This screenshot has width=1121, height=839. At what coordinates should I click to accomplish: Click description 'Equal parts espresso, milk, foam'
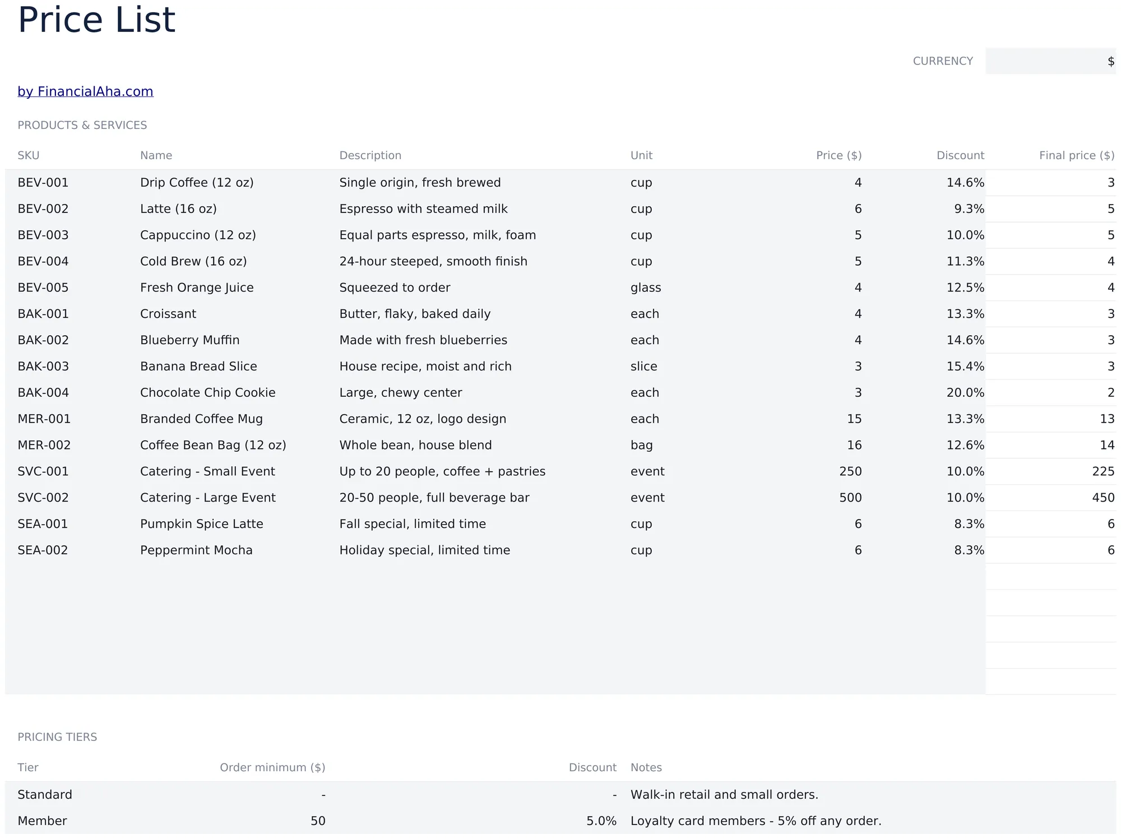click(437, 235)
